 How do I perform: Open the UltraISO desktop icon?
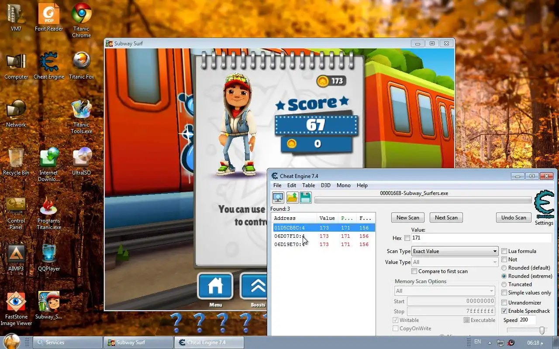pos(81,162)
